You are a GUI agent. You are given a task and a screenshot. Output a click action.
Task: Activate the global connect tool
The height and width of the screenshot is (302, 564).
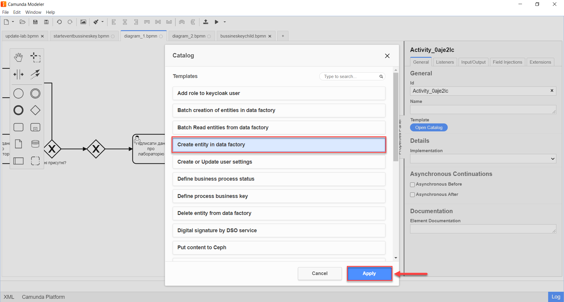click(x=35, y=74)
